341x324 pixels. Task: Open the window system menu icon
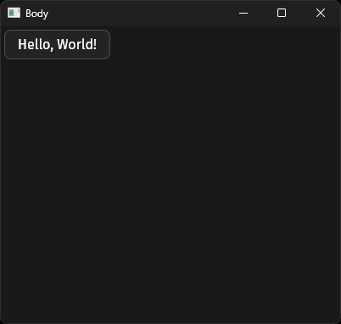point(14,13)
